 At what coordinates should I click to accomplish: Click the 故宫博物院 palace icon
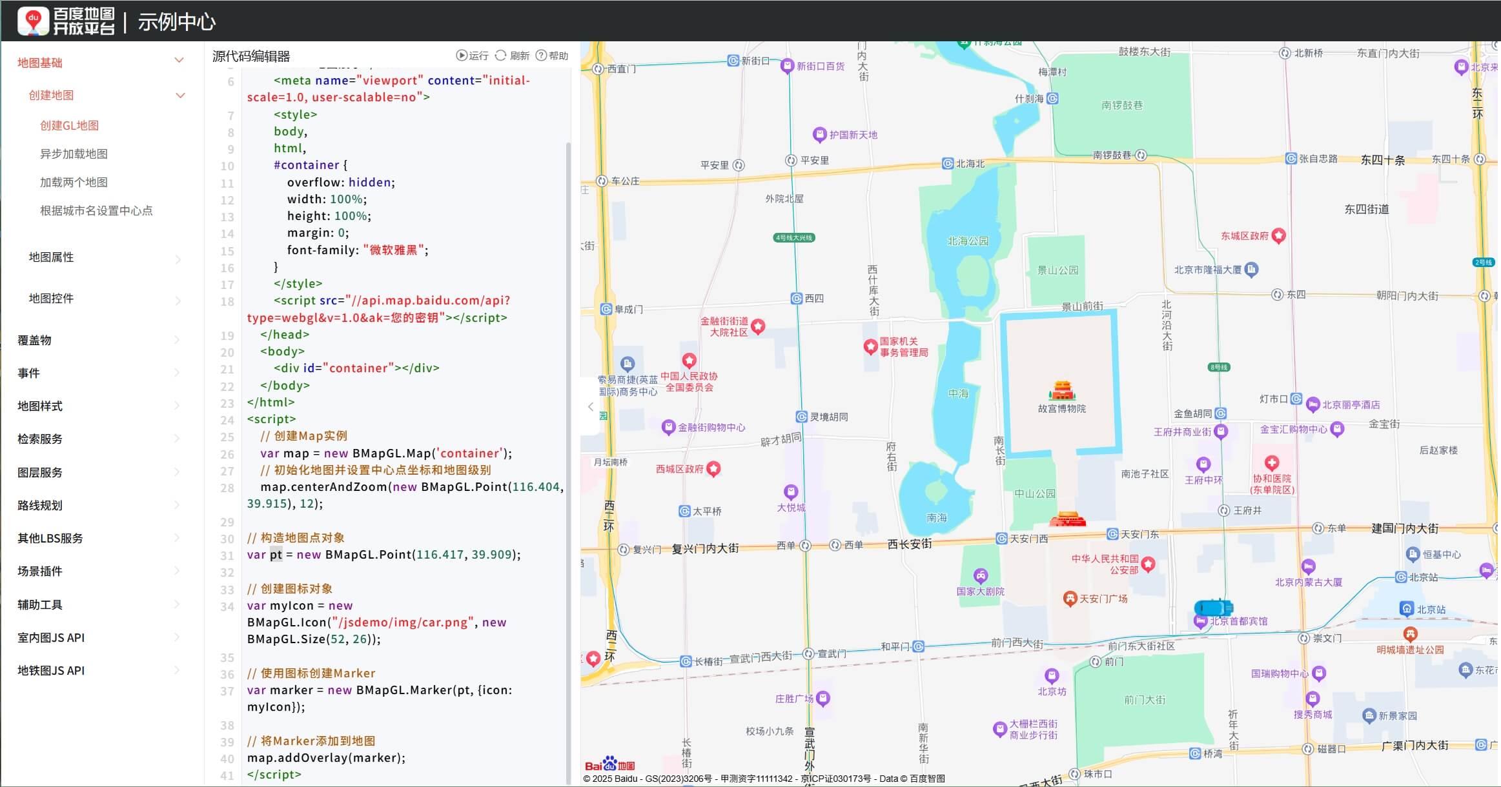[x=1062, y=390]
